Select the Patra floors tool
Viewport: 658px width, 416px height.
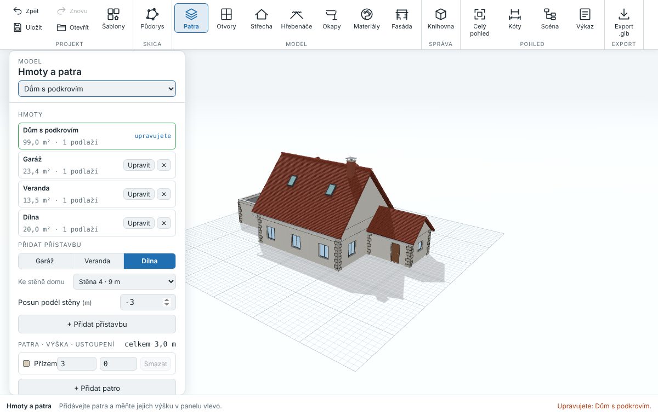(x=191, y=19)
